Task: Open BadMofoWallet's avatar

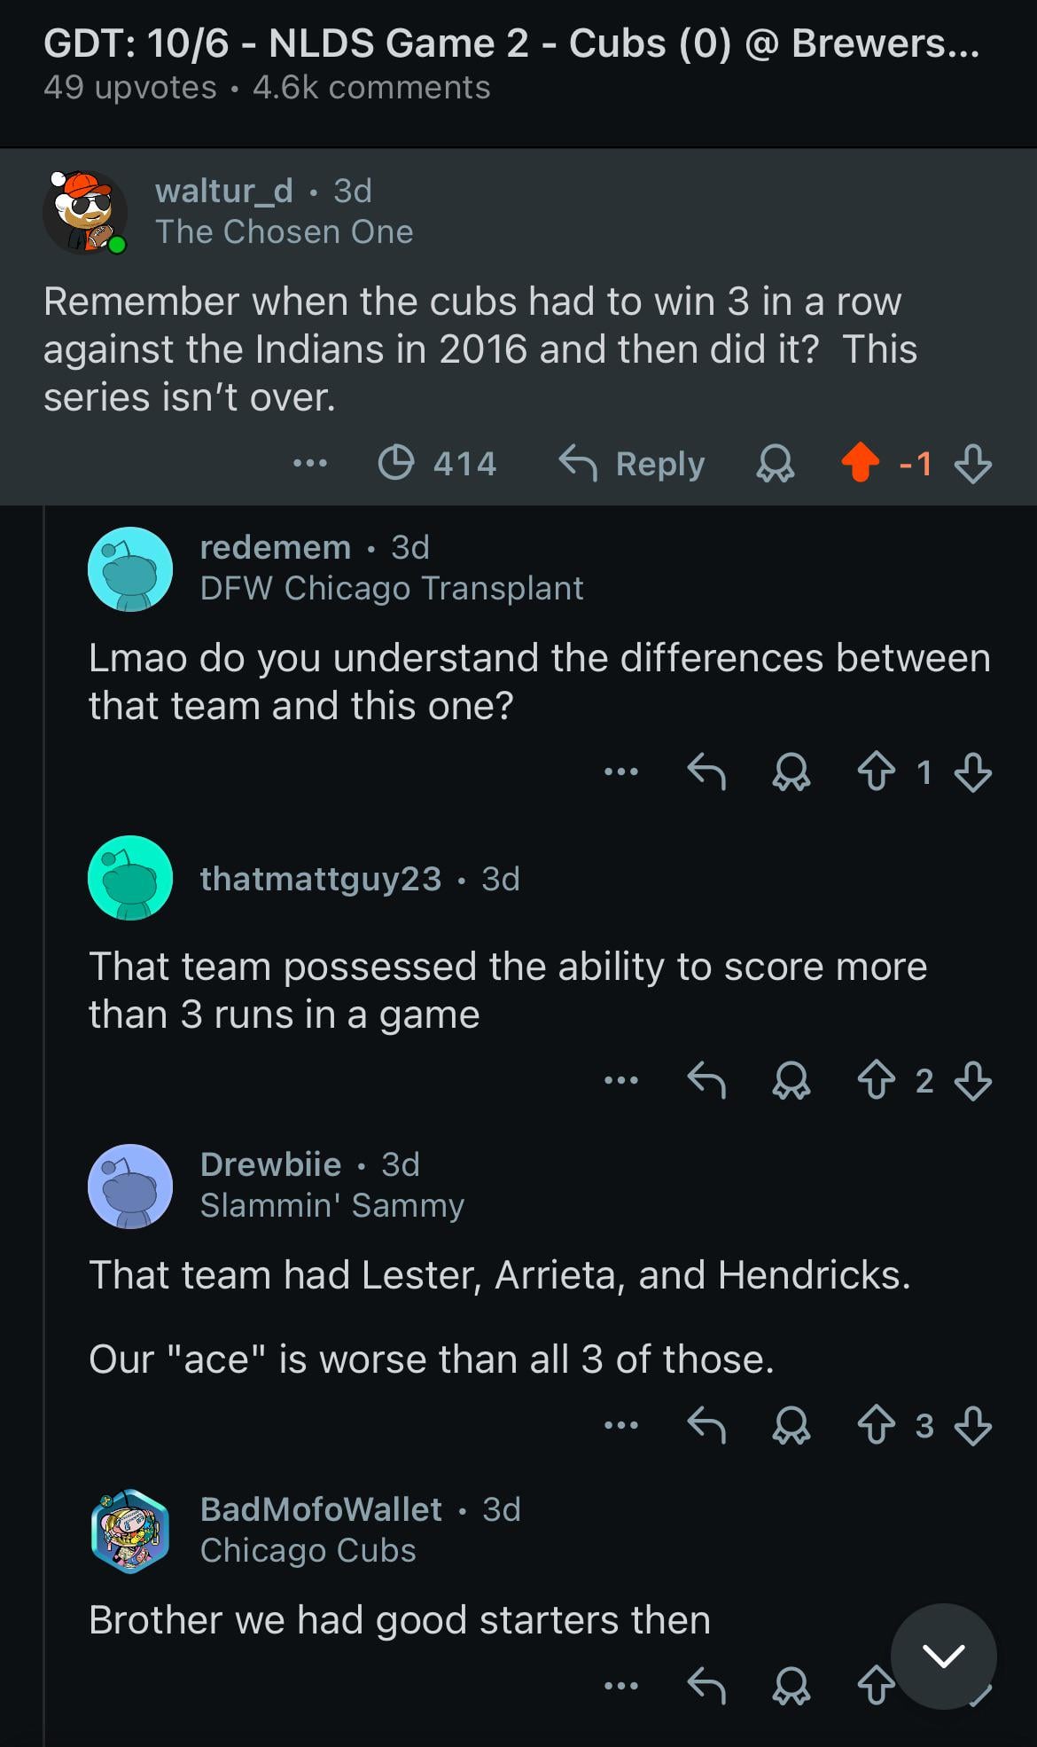Action: [x=130, y=1531]
